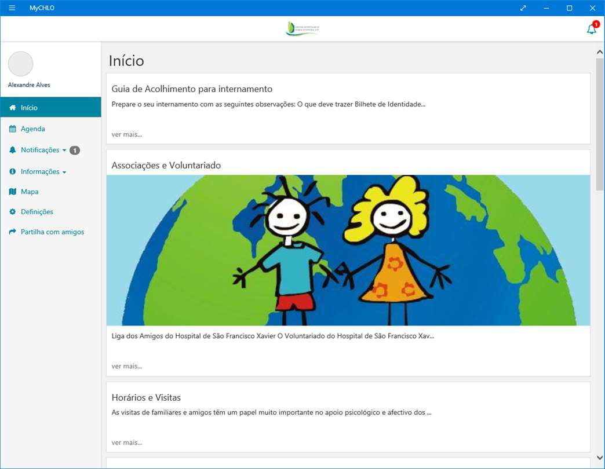Open the Horários e Visitas title

(x=146, y=397)
